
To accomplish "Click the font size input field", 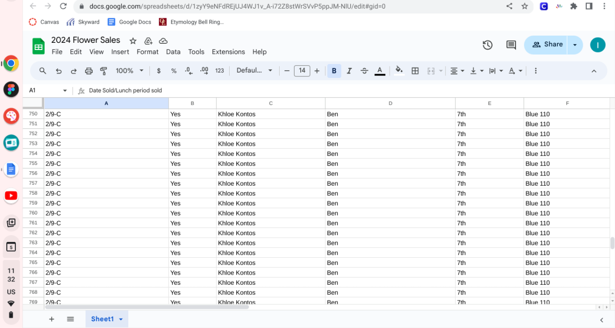I will pyautogui.click(x=302, y=71).
